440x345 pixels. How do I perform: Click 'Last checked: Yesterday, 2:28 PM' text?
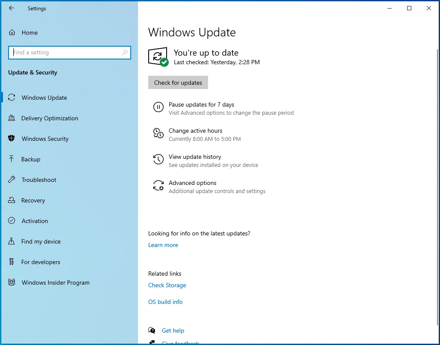coord(217,62)
